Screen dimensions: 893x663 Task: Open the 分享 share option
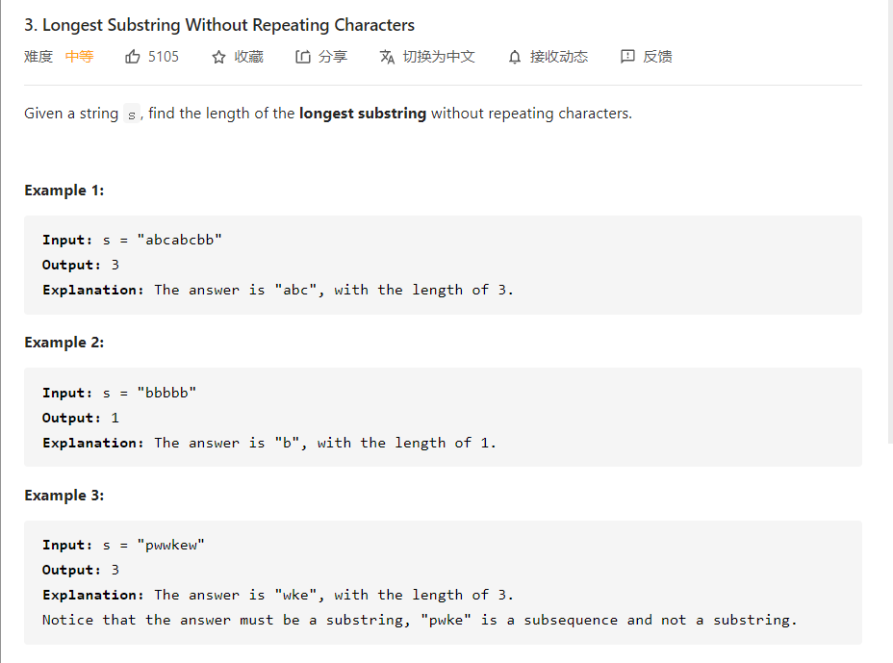pos(333,57)
